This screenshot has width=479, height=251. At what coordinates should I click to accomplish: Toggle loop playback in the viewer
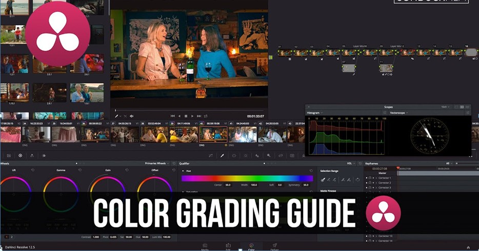pyautogui.click(x=206, y=116)
